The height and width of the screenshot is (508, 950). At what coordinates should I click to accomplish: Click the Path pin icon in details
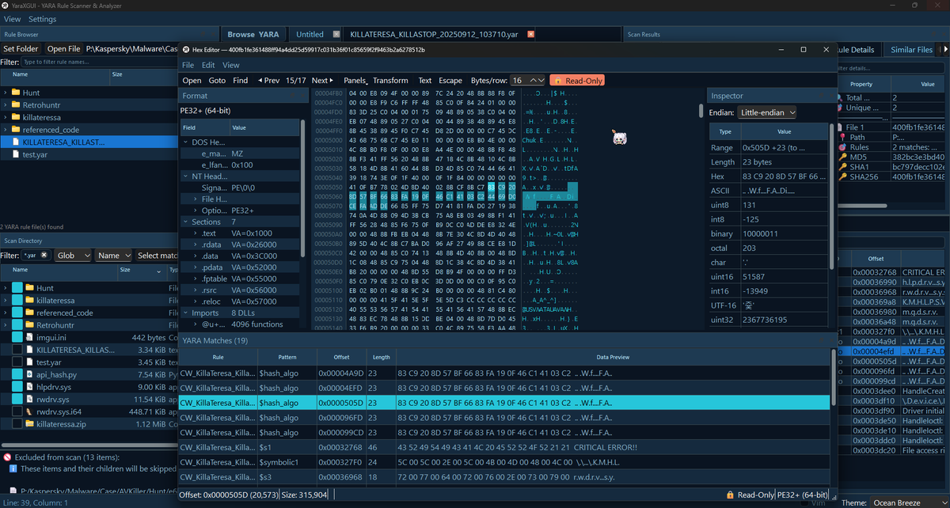click(842, 137)
